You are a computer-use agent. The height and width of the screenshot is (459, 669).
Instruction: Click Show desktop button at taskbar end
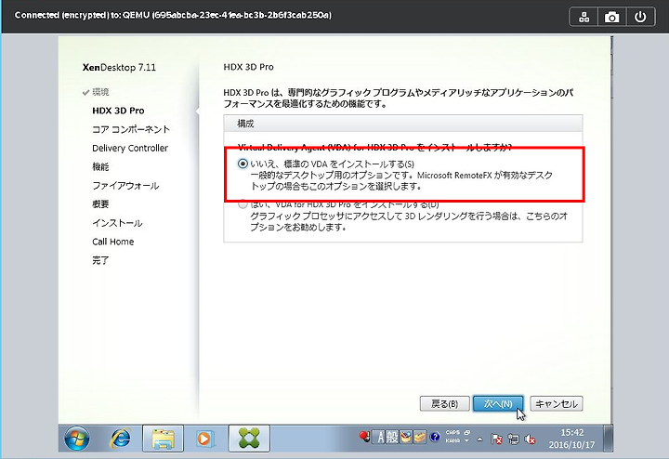[x=608, y=439]
